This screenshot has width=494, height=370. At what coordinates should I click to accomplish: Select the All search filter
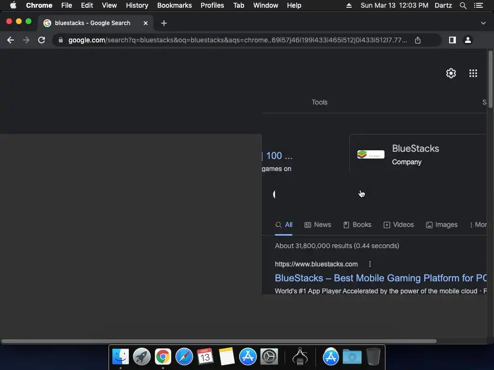(284, 225)
